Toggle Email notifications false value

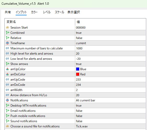coord(110,111)
